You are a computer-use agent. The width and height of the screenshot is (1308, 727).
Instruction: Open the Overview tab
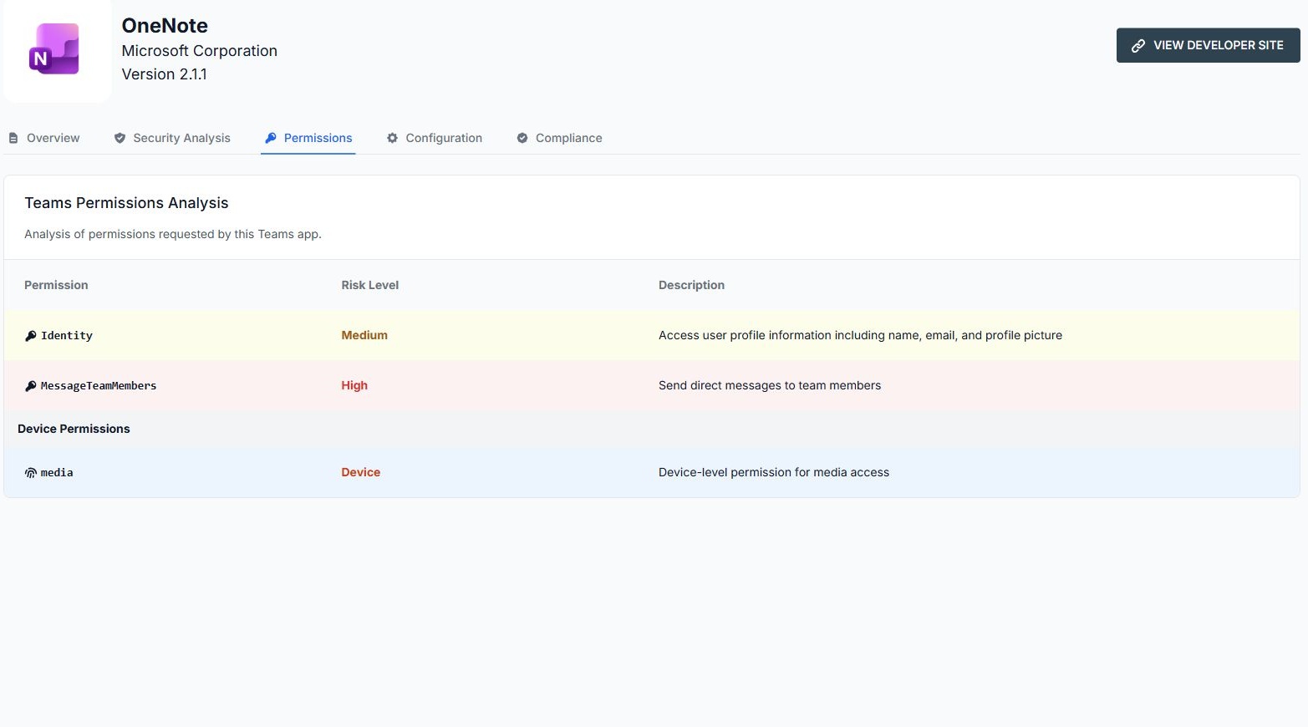coord(44,138)
